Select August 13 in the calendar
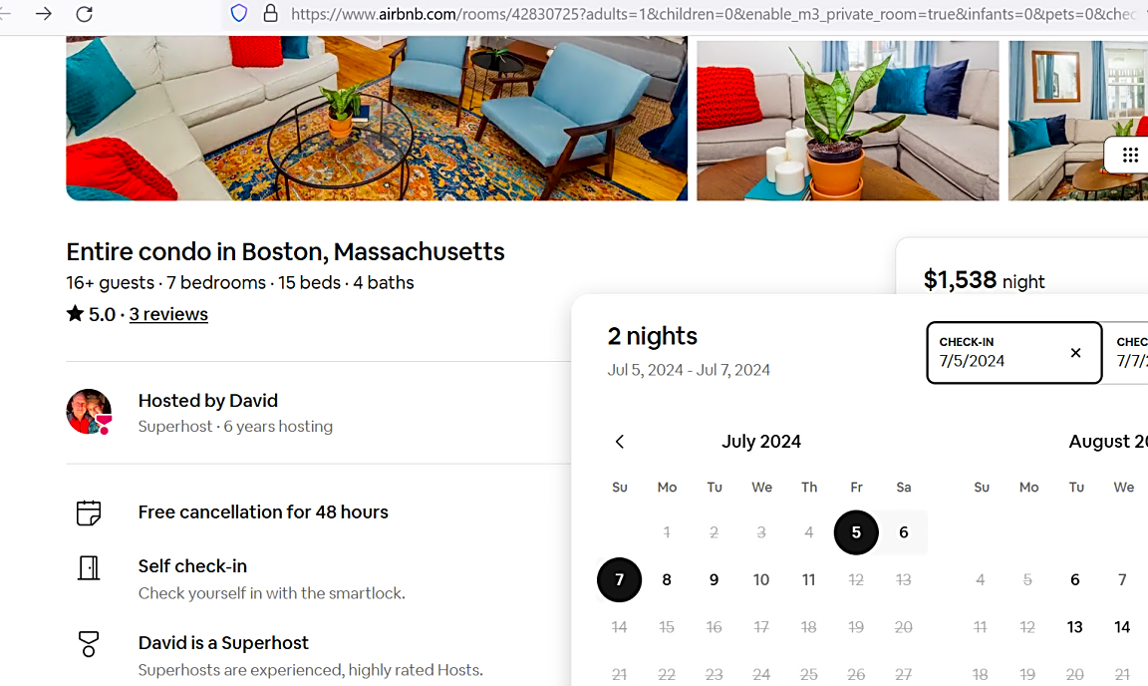The image size is (1148, 686). pyautogui.click(x=1075, y=627)
